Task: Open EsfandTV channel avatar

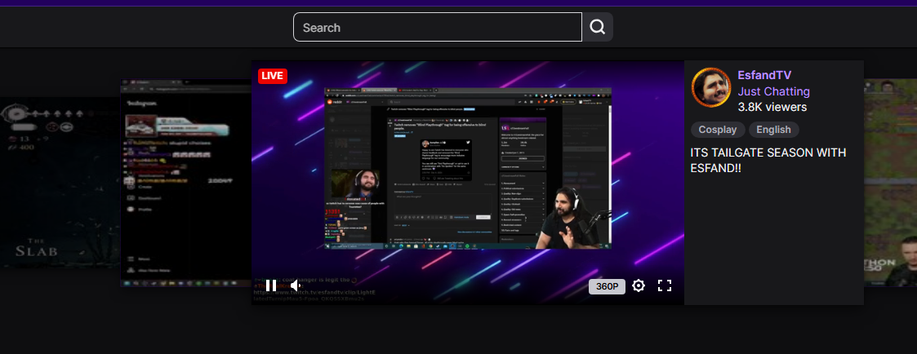Action: pos(711,87)
